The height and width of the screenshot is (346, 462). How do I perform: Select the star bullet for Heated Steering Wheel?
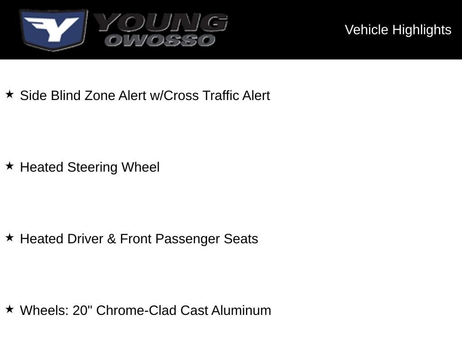coord(10,166)
